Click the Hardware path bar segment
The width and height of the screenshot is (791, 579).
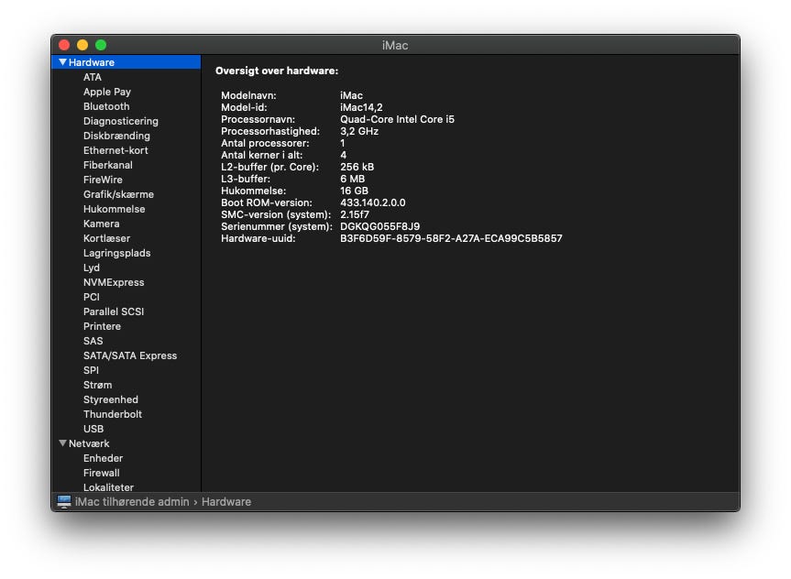226,502
